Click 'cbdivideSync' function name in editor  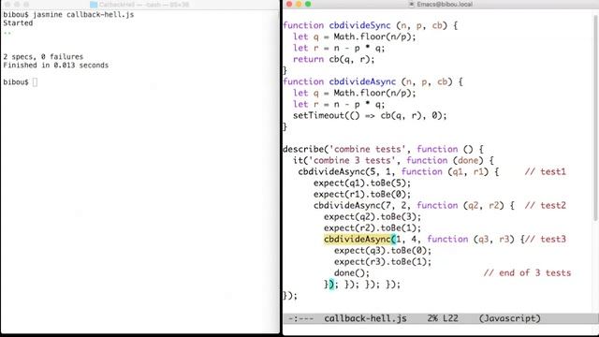click(x=359, y=25)
